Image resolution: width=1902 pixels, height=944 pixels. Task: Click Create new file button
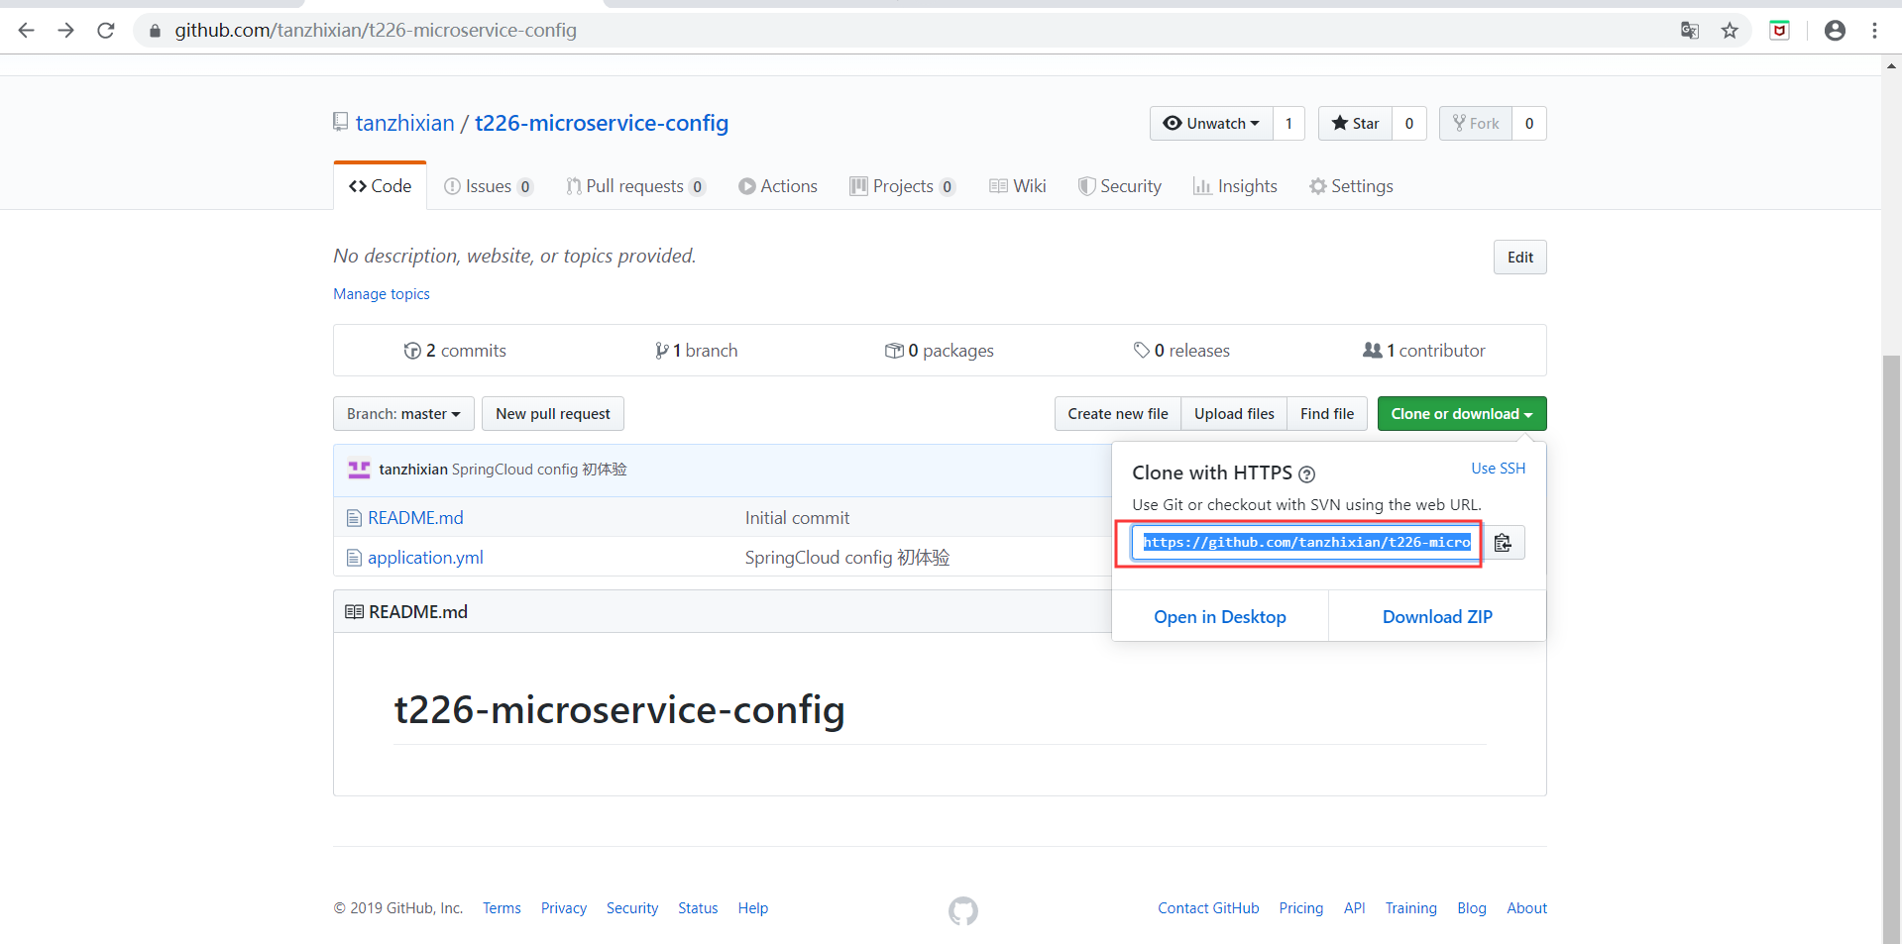coord(1118,414)
